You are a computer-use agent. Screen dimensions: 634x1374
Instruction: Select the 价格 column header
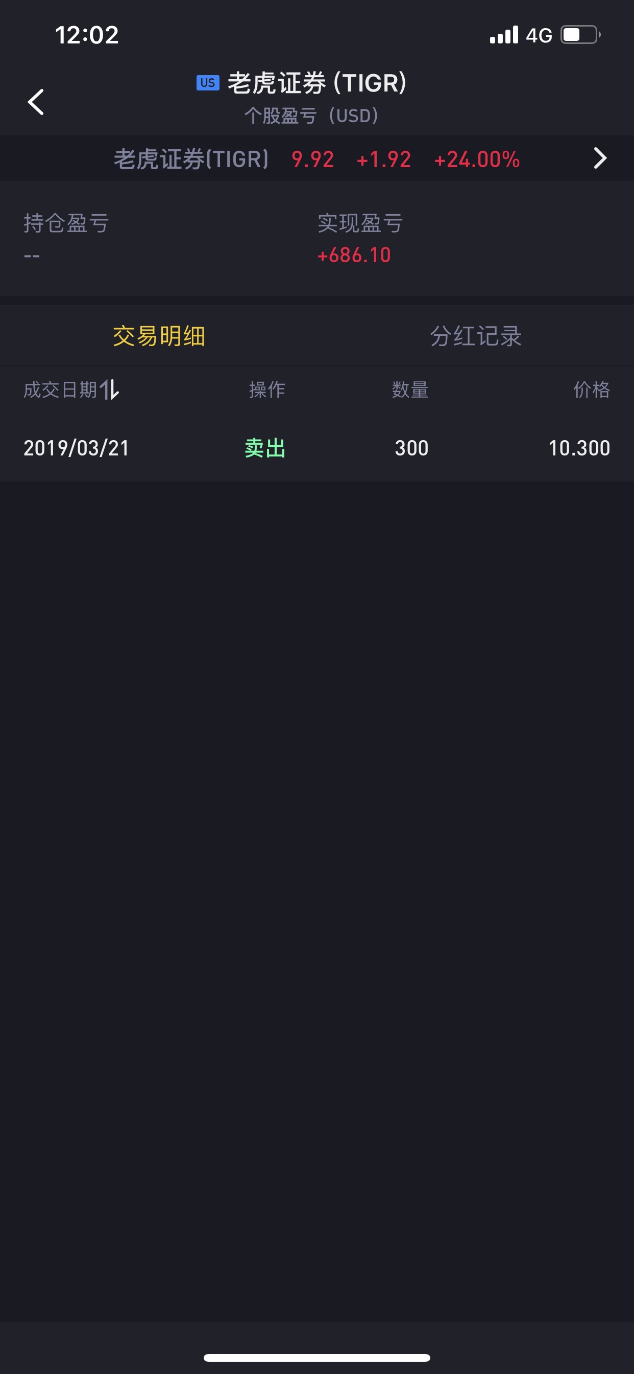592,390
